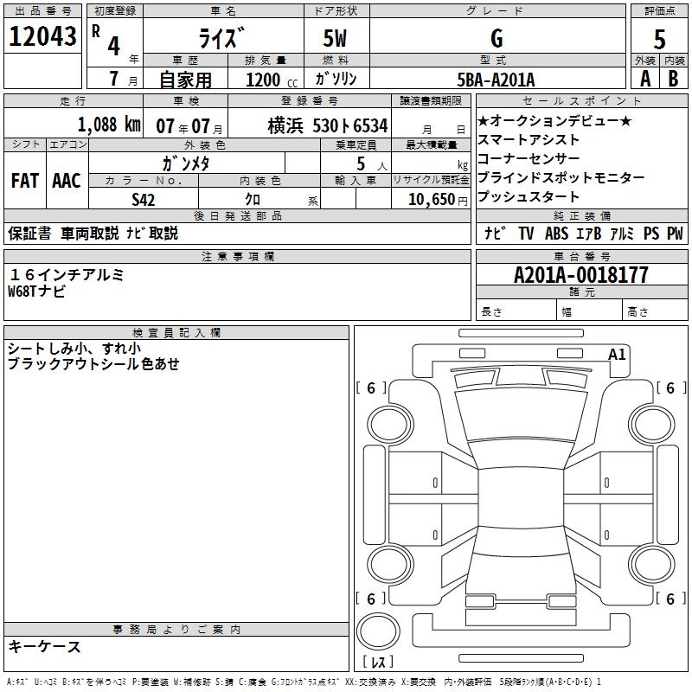
Task: Click the registration year R 4年
Action: click(x=115, y=43)
